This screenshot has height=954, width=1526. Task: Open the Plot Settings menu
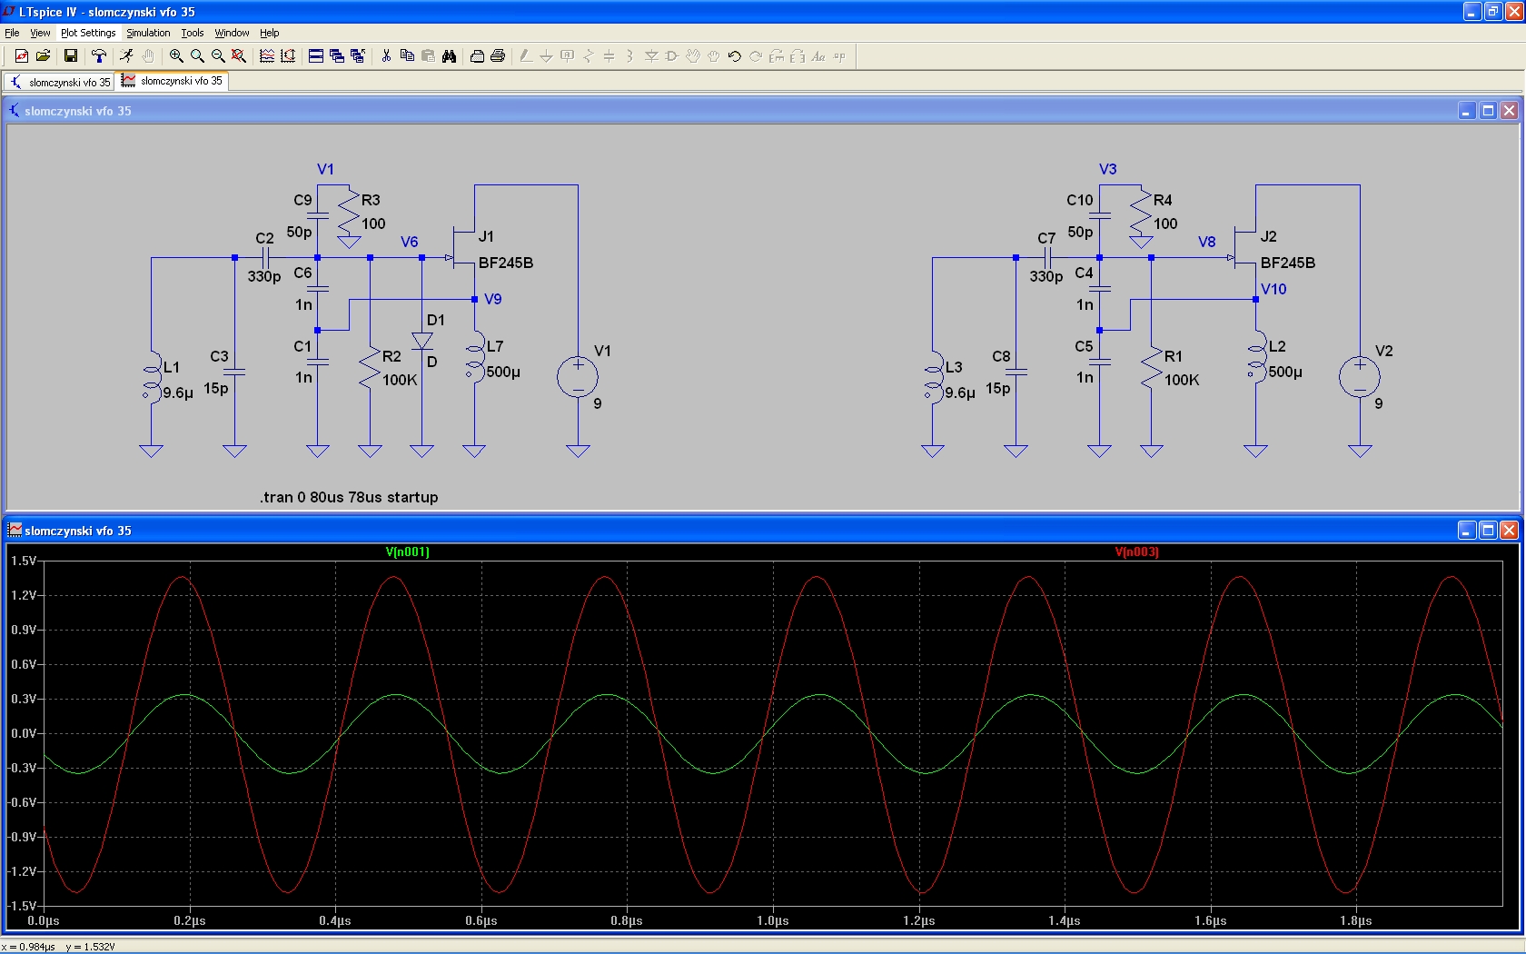click(88, 33)
